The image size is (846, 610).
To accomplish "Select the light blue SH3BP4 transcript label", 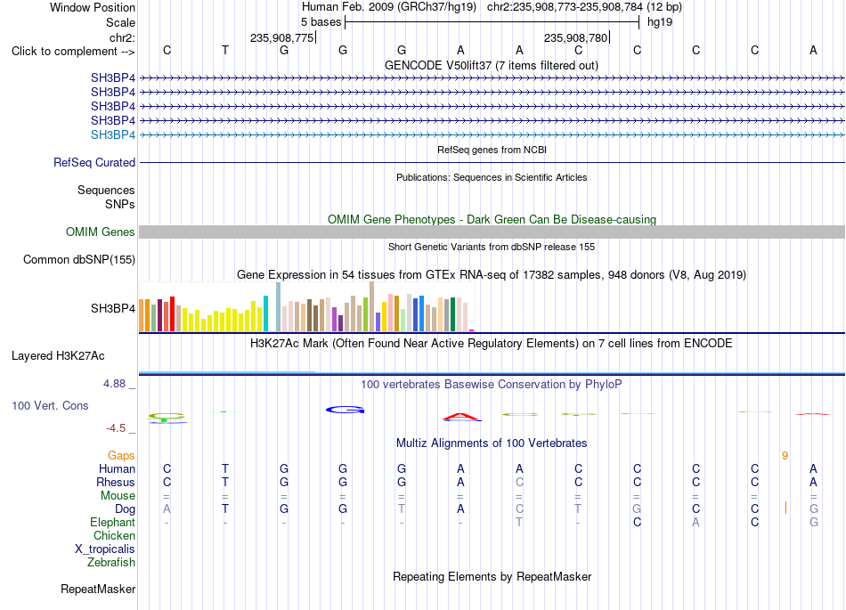I will tap(113, 134).
